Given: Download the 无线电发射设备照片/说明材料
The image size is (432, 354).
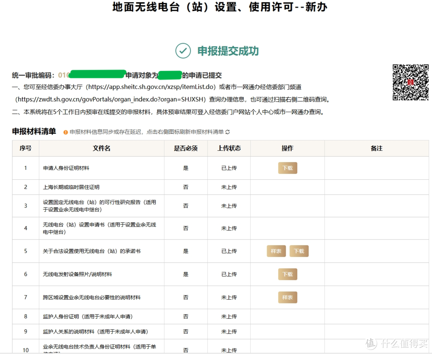Looking at the screenshot, I should (x=287, y=274).
